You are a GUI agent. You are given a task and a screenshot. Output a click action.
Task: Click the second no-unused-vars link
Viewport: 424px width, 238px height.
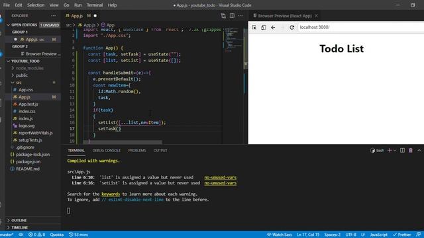point(221,183)
